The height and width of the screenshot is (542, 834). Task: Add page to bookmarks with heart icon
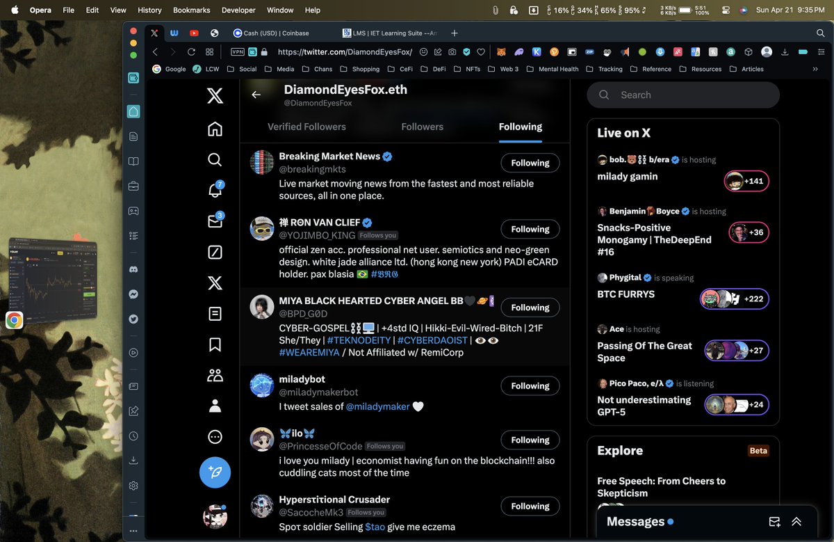(x=482, y=51)
